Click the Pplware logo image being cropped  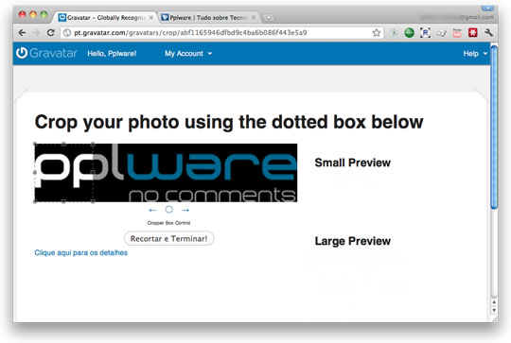(166, 173)
